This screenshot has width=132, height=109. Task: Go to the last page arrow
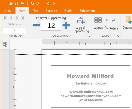click(23, 18)
